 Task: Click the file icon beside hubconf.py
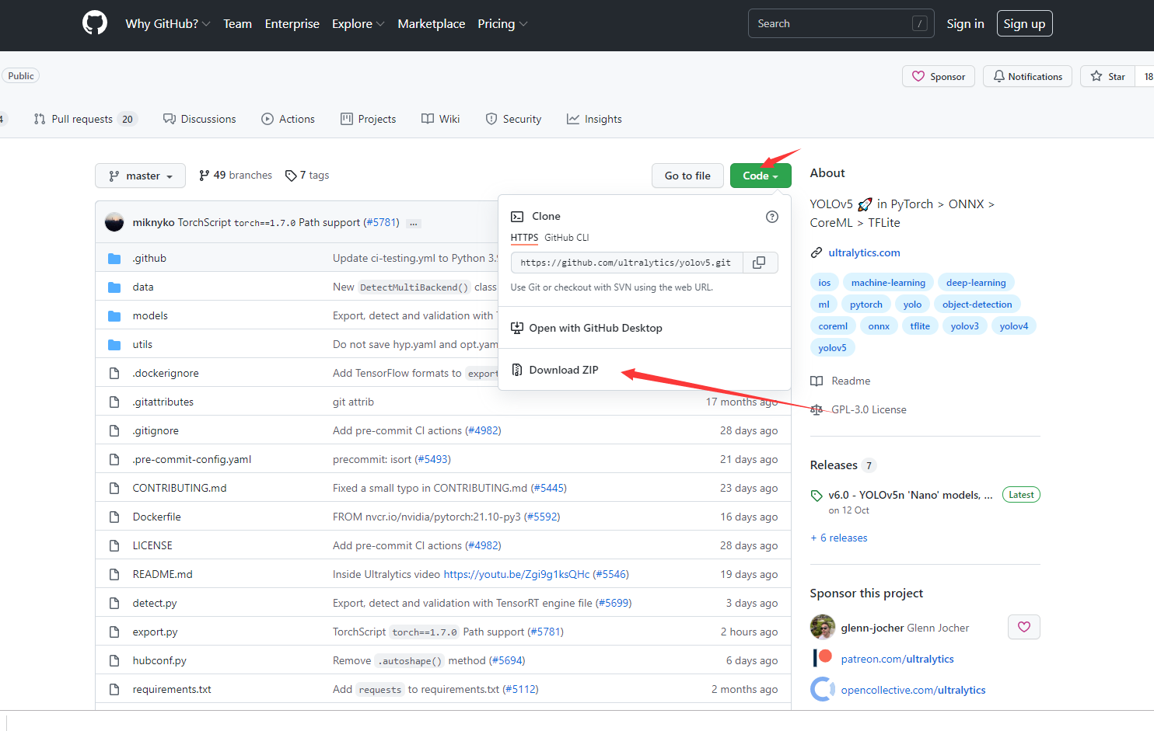pos(114,661)
